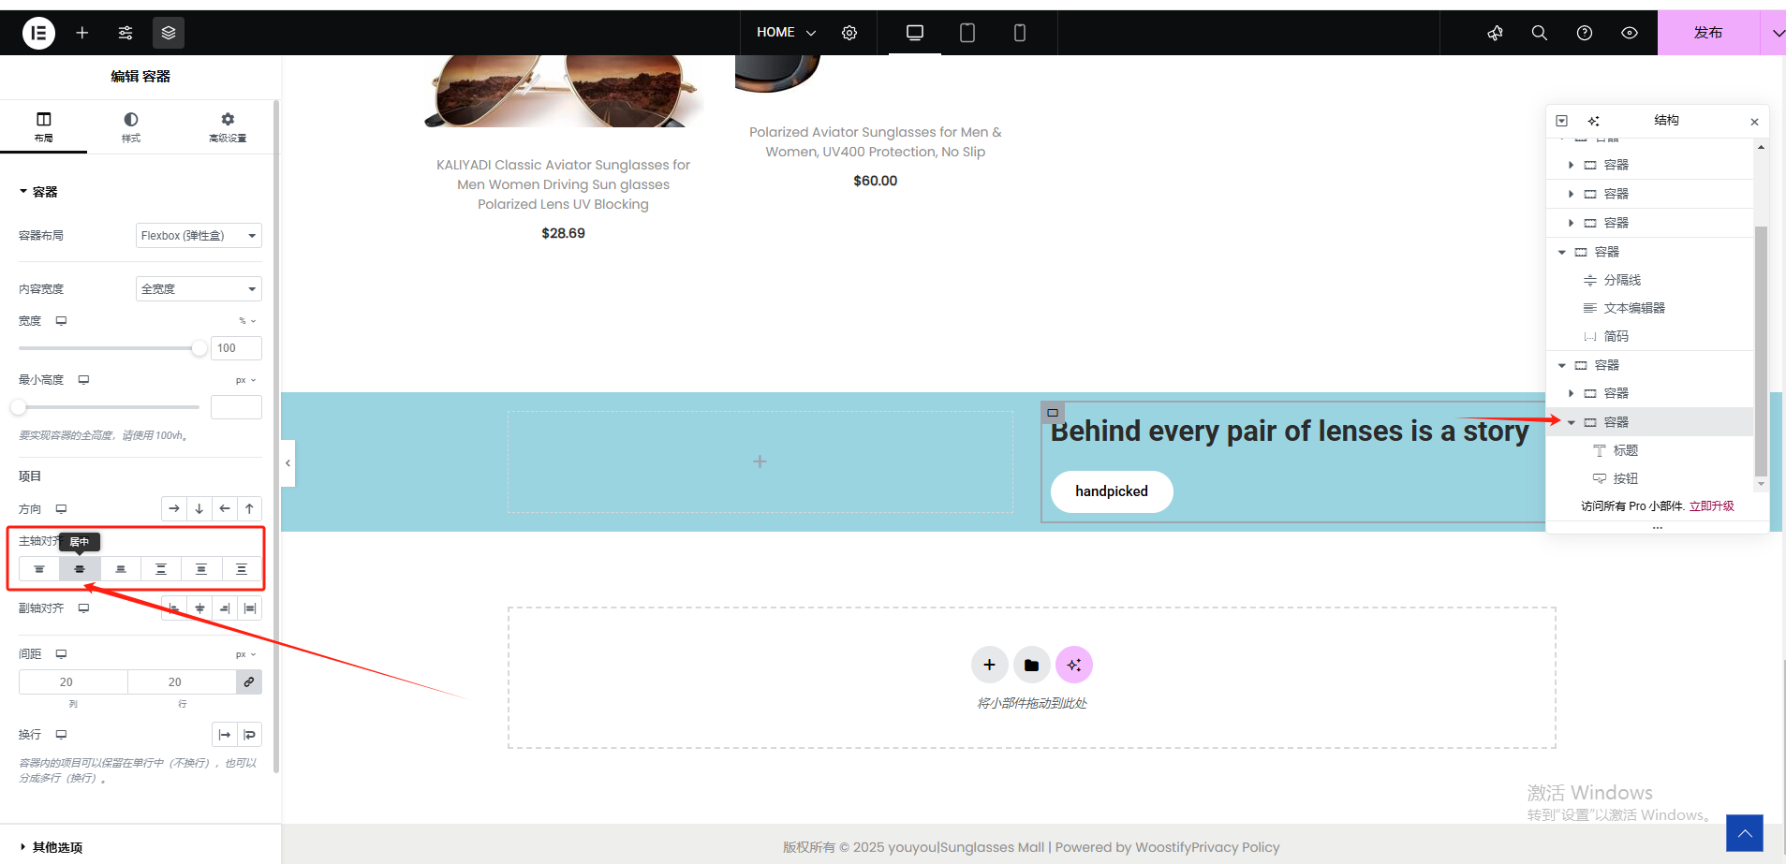Select center main-axis alignment option
This screenshot has width=1786, height=864.
[x=80, y=569]
